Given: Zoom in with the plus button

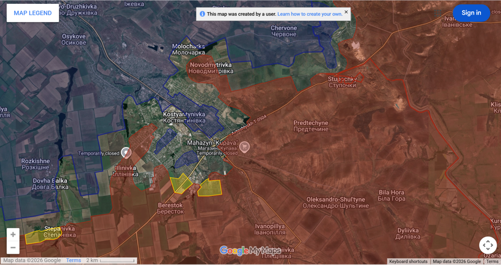Looking at the screenshot, I should 13,234.
